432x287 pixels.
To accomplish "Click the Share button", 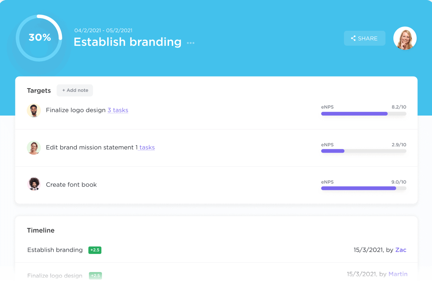I will pos(364,38).
